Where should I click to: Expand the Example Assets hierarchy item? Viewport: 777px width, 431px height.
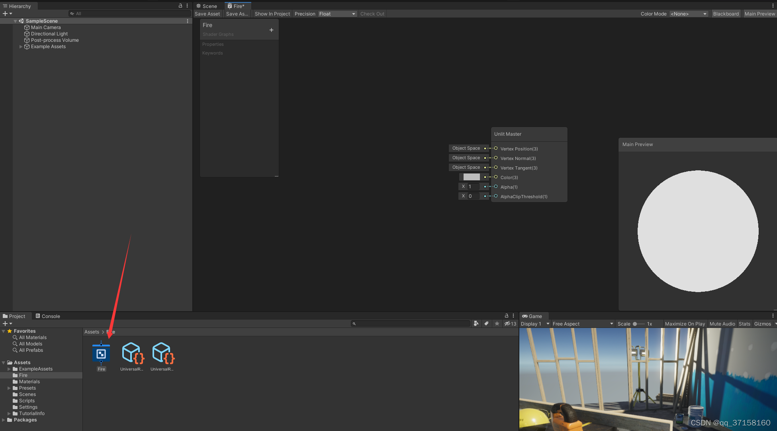[x=21, y=47]
